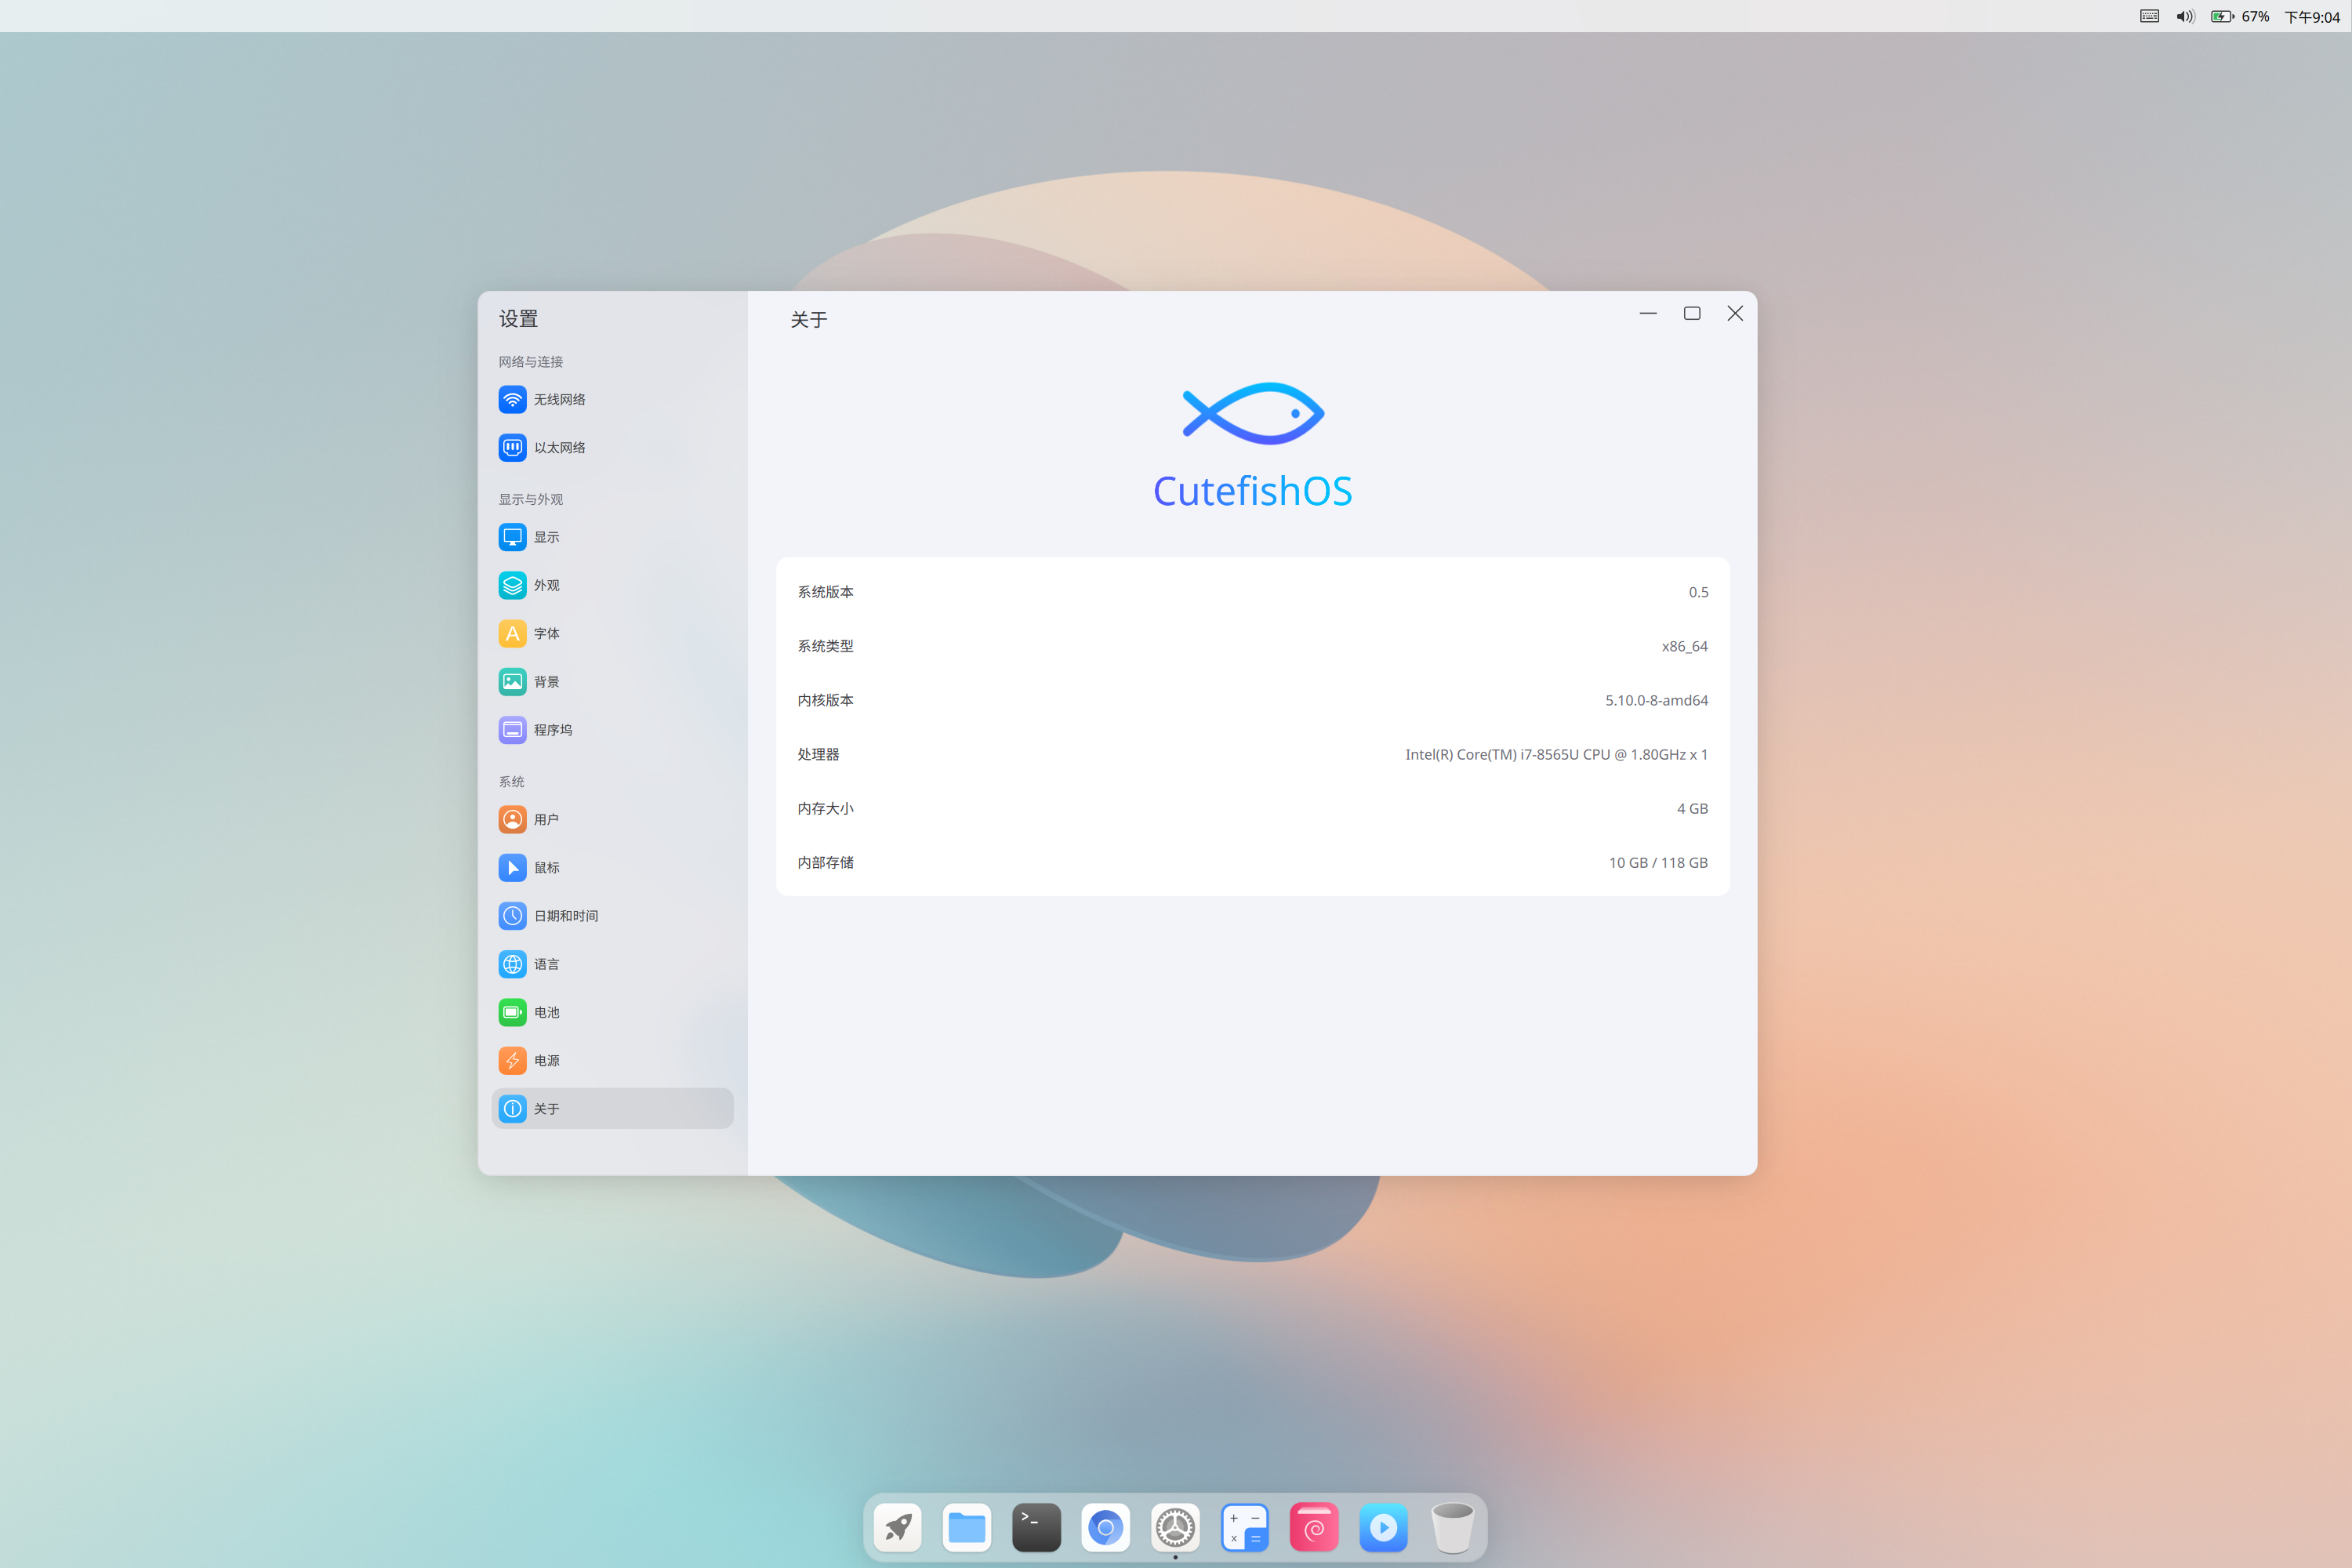The width and height of the screenshot is (2352, 1568).
Task: Select Background (背景) wallpaper settings
Action: pyautogui.click(x=546, y=681)
